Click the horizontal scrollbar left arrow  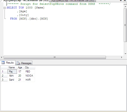click(x=1, y=57)
